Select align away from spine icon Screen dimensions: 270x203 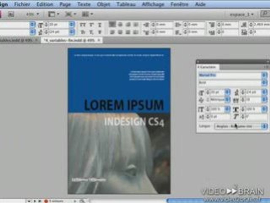[136, 32]
